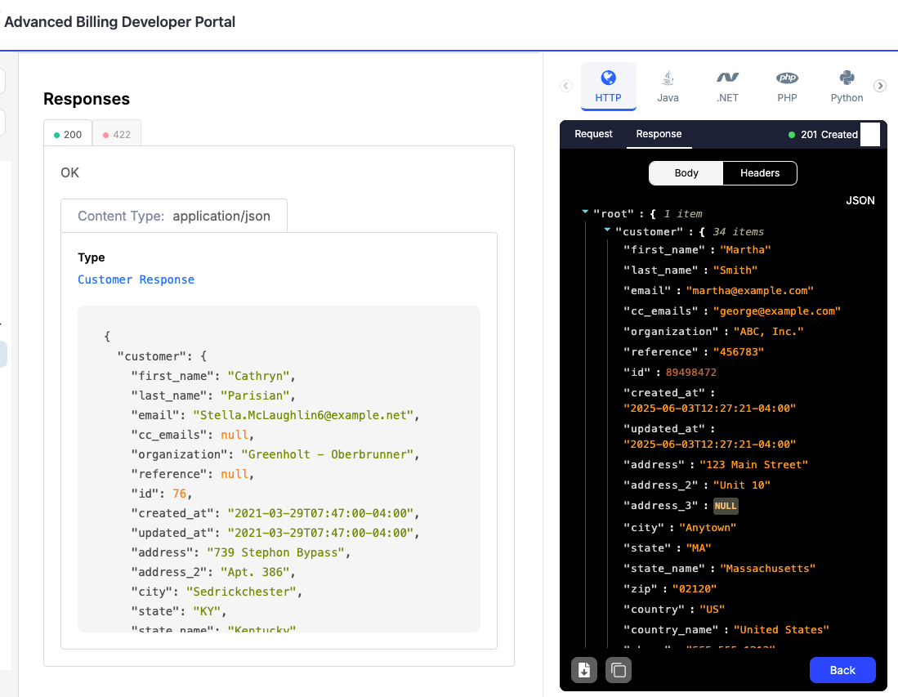Open the 200 response tab
This screenshot has width=898, height=697.
pos(68,135)
